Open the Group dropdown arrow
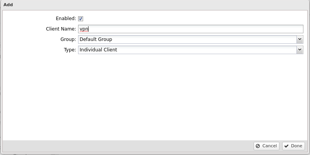The height and width of the screenshot is (155, 310). click(x=300, y=39)
